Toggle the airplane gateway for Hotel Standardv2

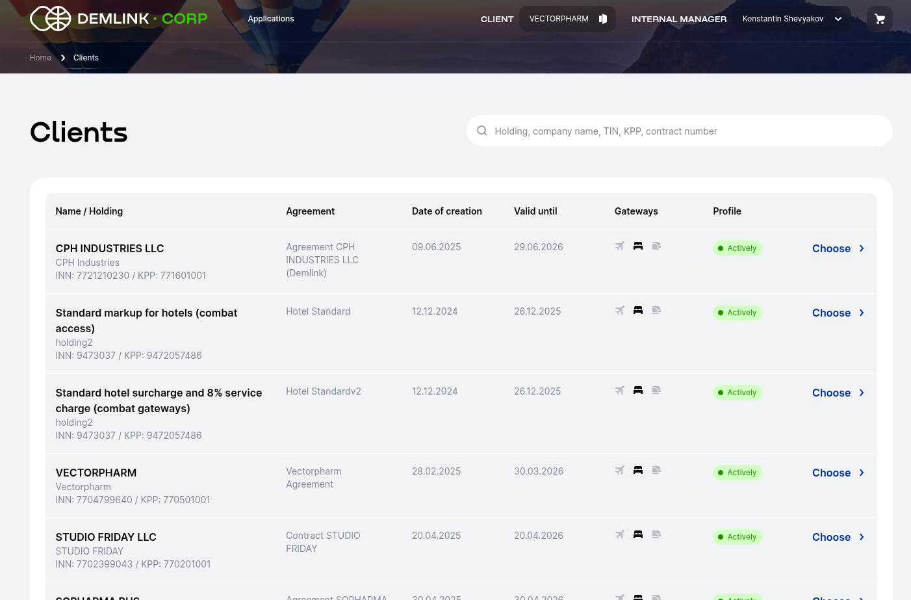point(619,390)
